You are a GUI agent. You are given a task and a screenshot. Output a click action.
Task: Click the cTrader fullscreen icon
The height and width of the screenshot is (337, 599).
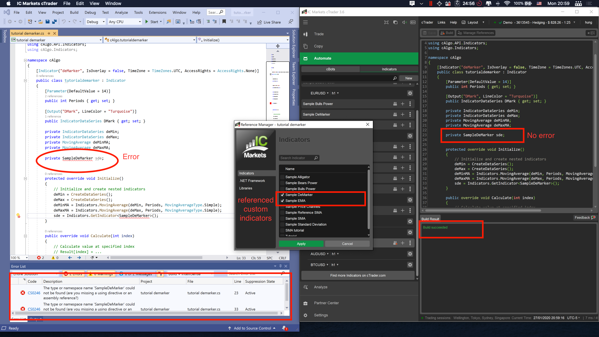[x=386, y=22]
